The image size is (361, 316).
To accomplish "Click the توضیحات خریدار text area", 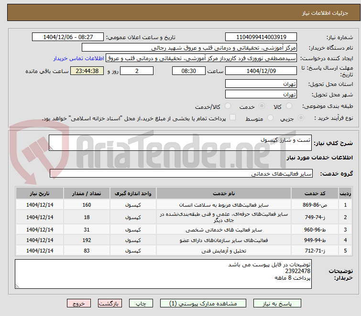I will [163, 274].
